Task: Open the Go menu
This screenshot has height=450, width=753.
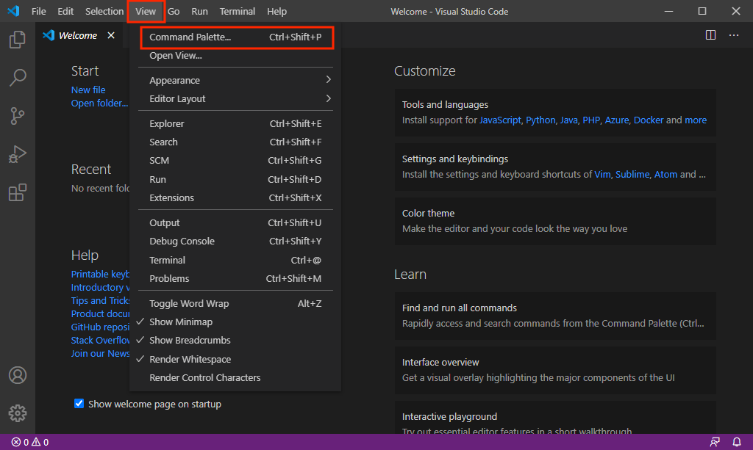Action: (x=174, y=11)
